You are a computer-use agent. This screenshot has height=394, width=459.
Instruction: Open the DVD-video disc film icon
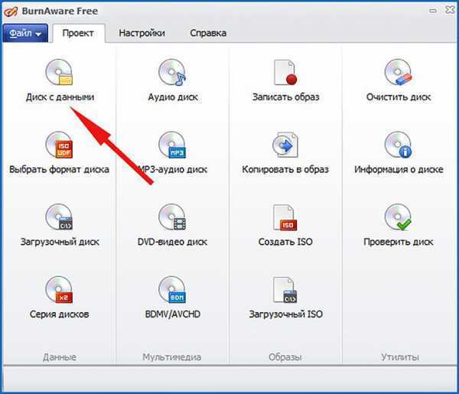point(172,217)
